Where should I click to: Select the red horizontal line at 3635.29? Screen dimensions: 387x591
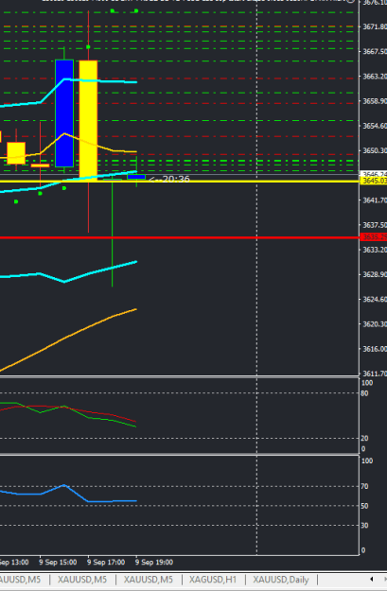179,237
